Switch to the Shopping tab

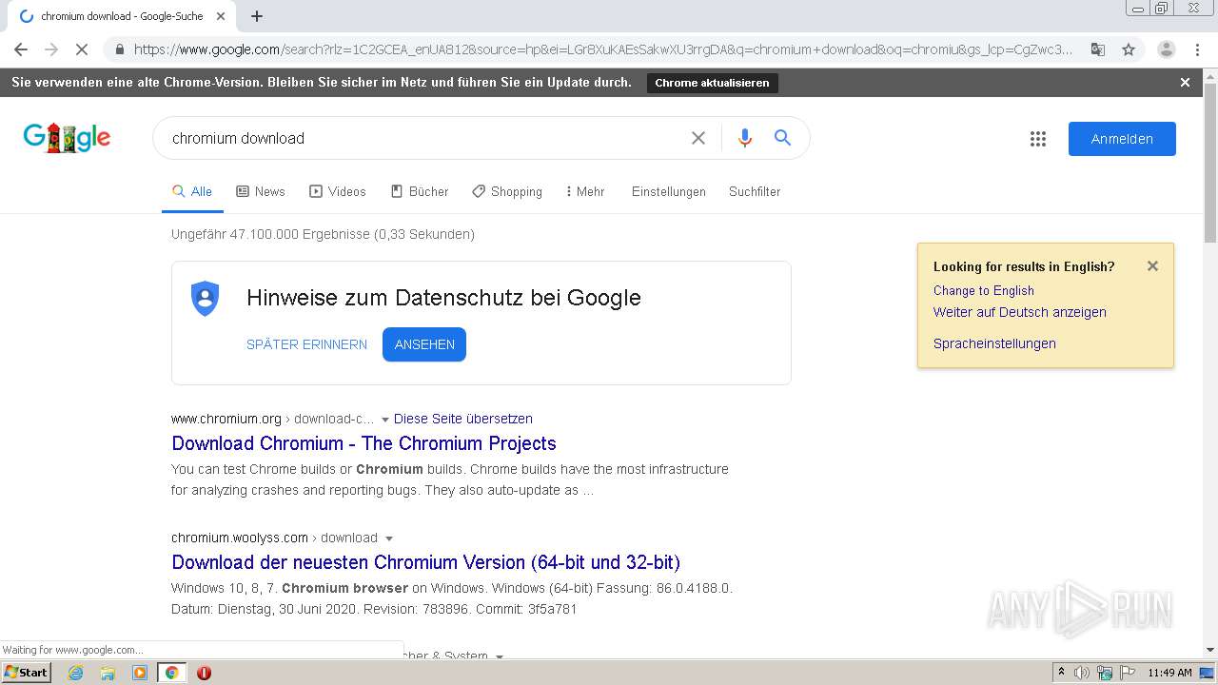[507, 191]
